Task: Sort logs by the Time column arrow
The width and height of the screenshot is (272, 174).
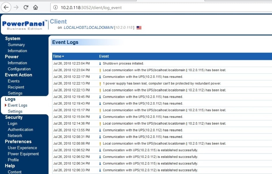Action: (x=63, y=56)
